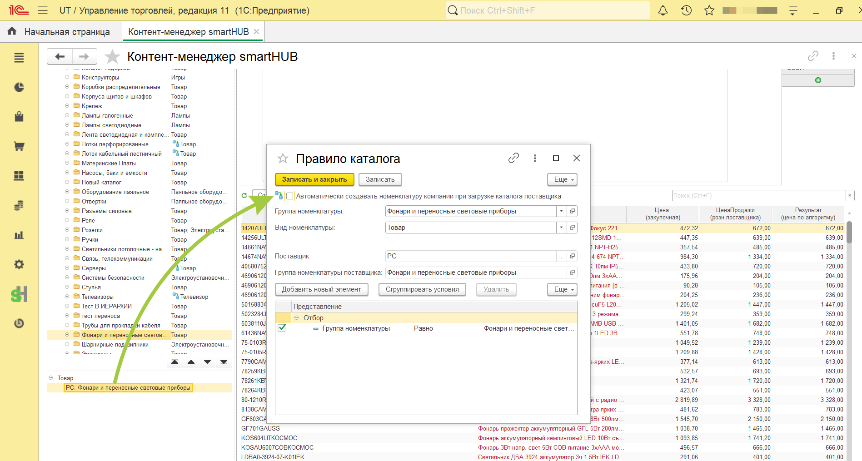862x461 pixels.
Task: Go back with the left arrow button
Action: coord(60,57)
